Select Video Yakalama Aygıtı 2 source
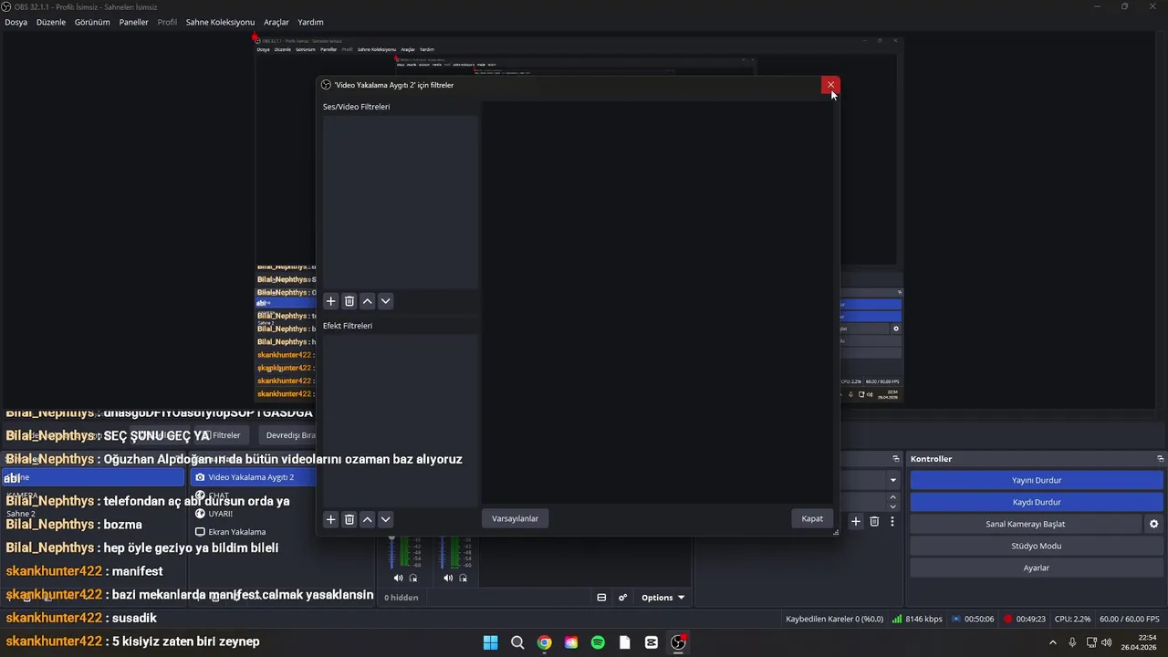The height and width of the screenshot is (657, 1168). 251,477
